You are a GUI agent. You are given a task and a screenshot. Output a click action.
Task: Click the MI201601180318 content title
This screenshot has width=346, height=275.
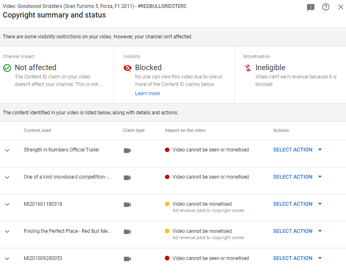[x=43, y=204]
